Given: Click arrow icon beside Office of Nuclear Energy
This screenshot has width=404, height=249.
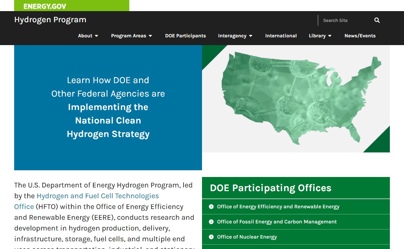Looking at the screenshot, I should coord(211,237).
